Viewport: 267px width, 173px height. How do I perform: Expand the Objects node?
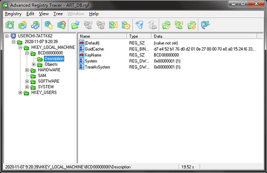pos(33,64)
